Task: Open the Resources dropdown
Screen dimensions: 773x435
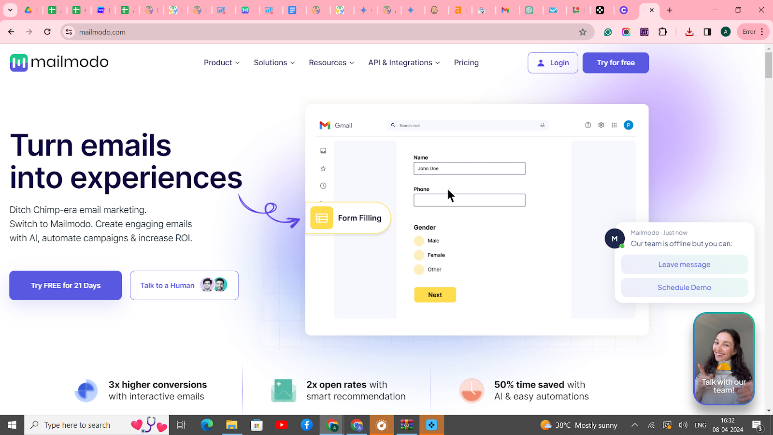Action: [x=331, y=63]
